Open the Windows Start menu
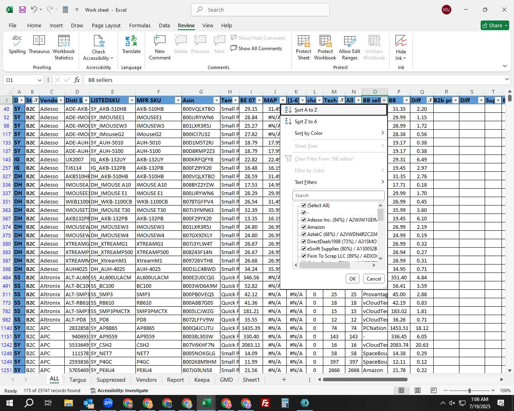This screenshot has height=411, width=514. [10, 403]
